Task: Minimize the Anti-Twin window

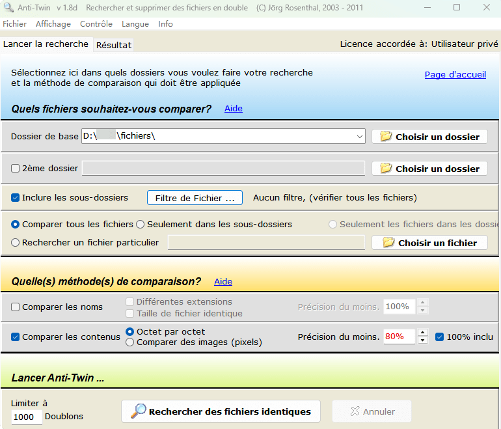Action: point(427,7)
